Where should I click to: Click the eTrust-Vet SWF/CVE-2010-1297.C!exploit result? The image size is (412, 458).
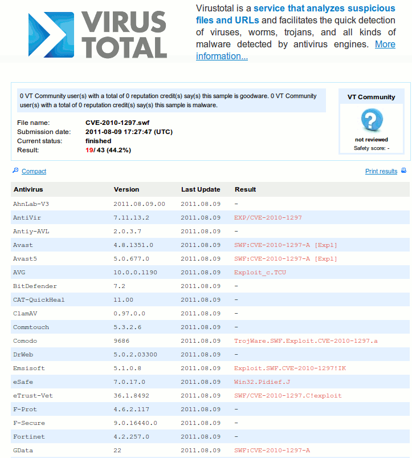tap(296, 396)
